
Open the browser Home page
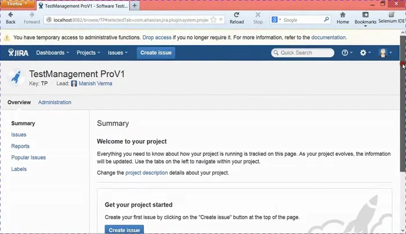tap(343, 18)
